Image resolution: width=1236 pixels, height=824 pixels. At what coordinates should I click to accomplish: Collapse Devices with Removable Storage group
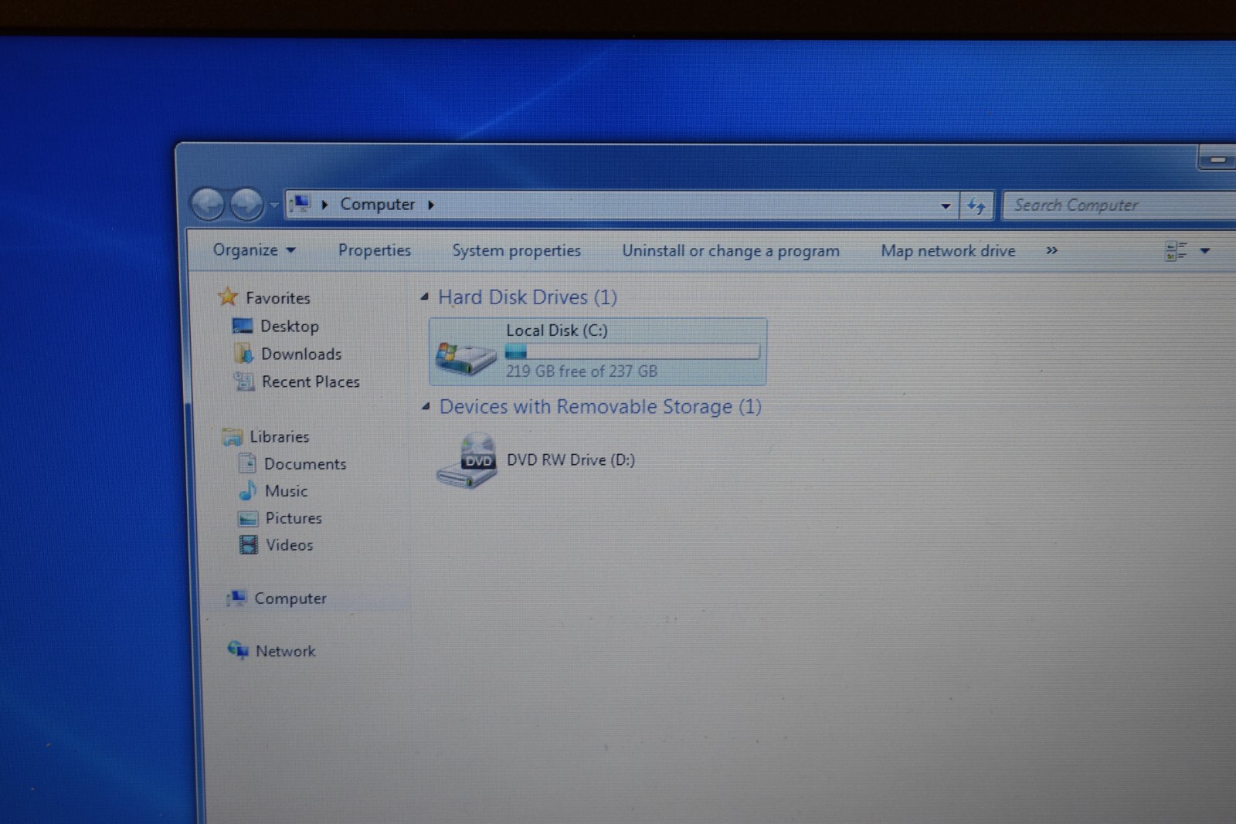(x=426, y=406)
